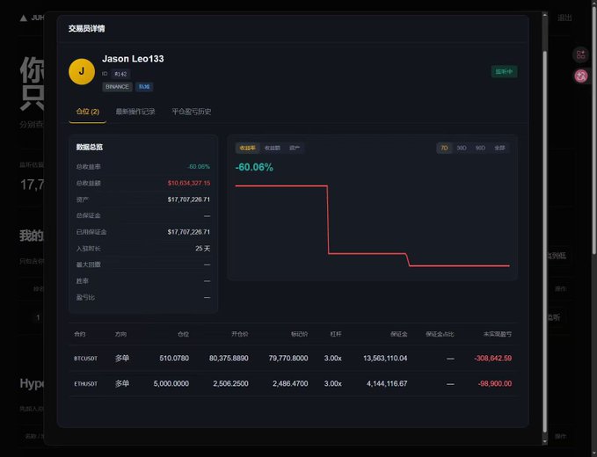The image size is (597, 457).
Task: Click the 入驻时长 value 25 天
Action: point(202,249)
